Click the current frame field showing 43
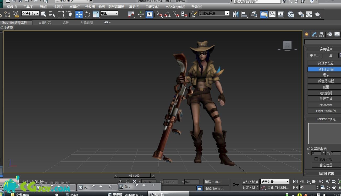 point(308,187)
